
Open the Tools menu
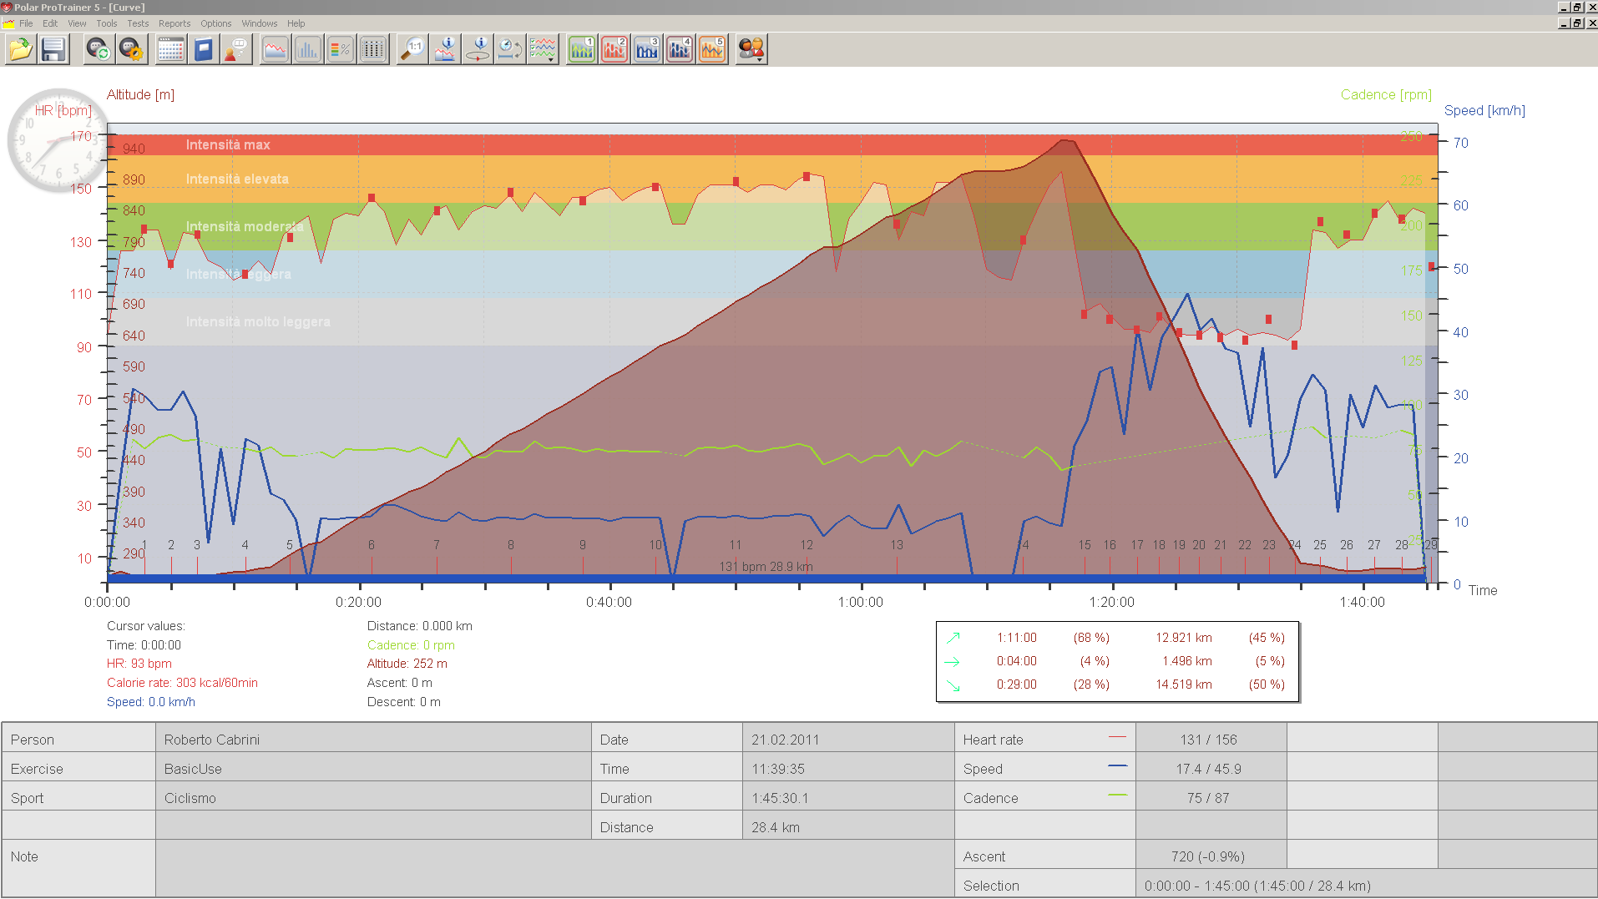107,23
